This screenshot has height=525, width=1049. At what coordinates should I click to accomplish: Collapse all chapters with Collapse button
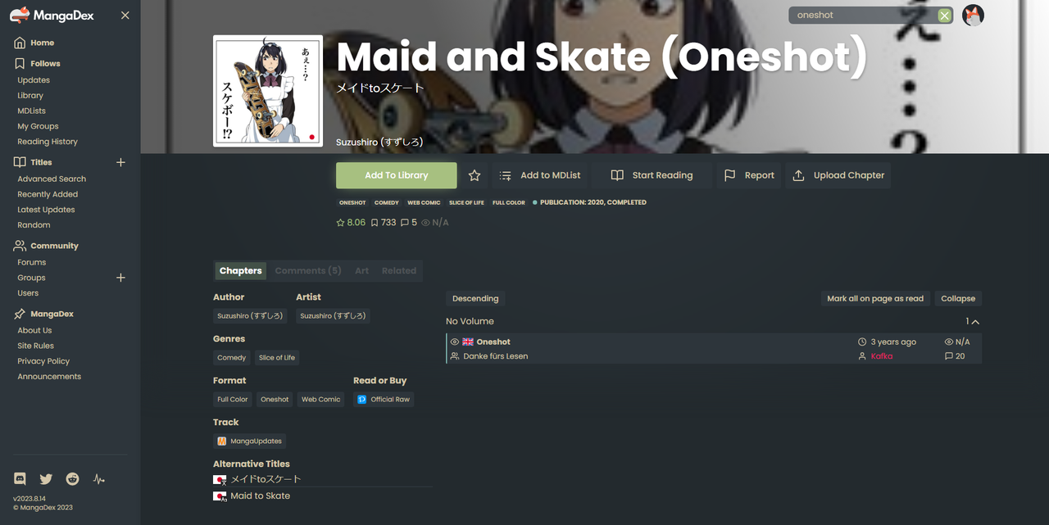click(958, 299)
